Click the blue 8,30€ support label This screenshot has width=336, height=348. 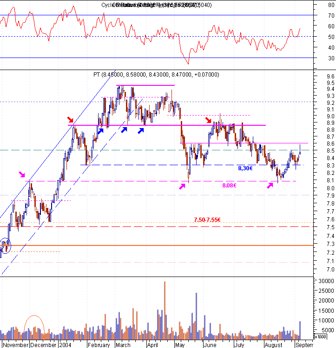[245, 168]
